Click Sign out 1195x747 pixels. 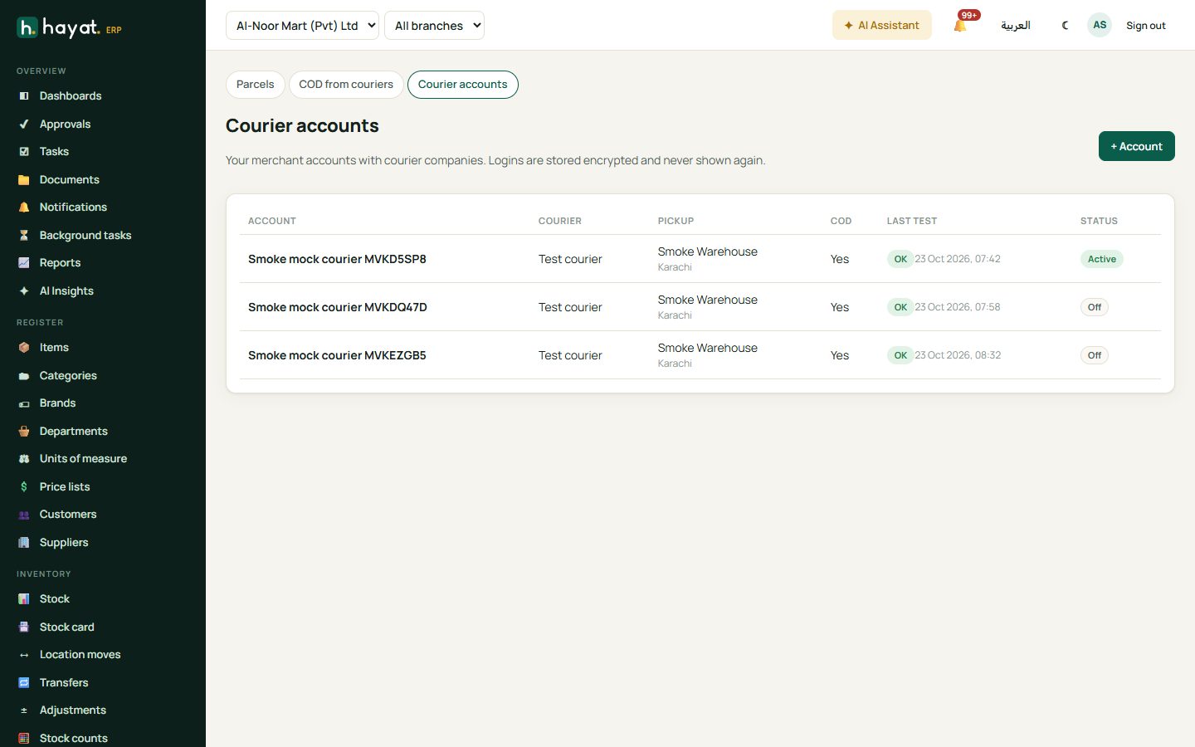pos(1146,26)
